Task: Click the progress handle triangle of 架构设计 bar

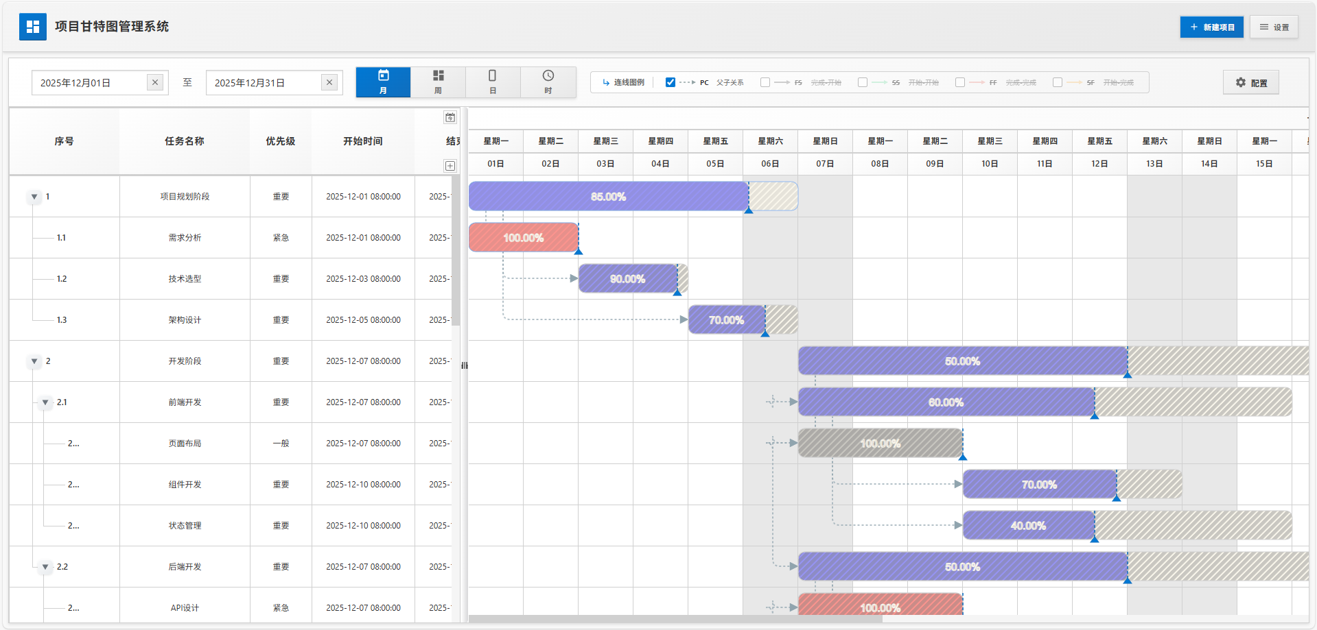Action: click(x=765, y=334)
